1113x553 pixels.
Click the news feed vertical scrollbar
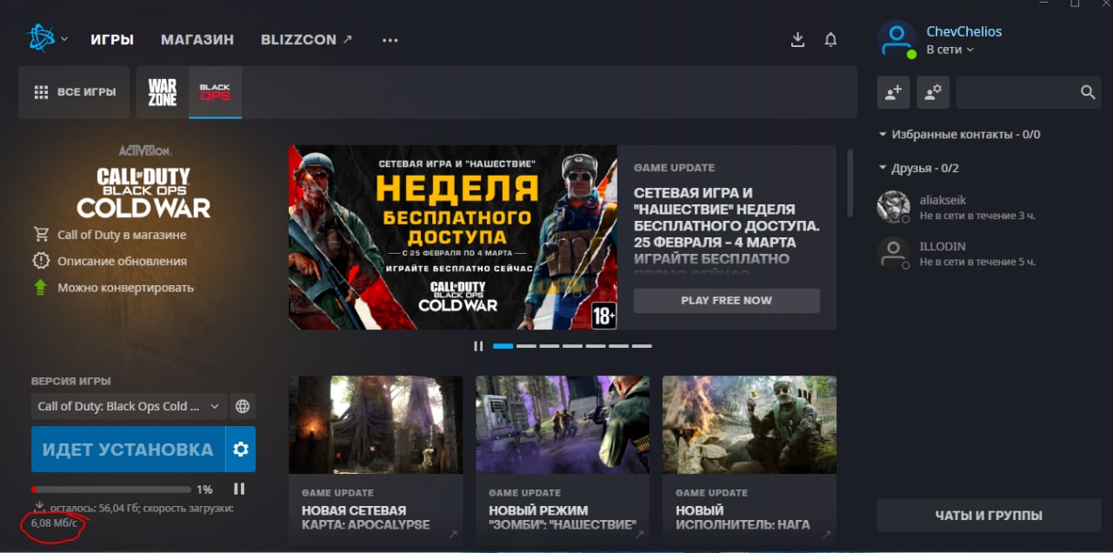tap(850, 183)
